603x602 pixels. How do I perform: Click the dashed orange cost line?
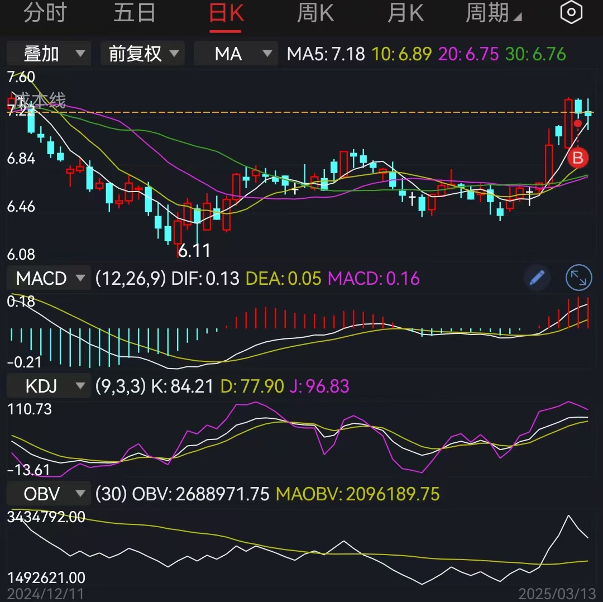coord(335,112)
